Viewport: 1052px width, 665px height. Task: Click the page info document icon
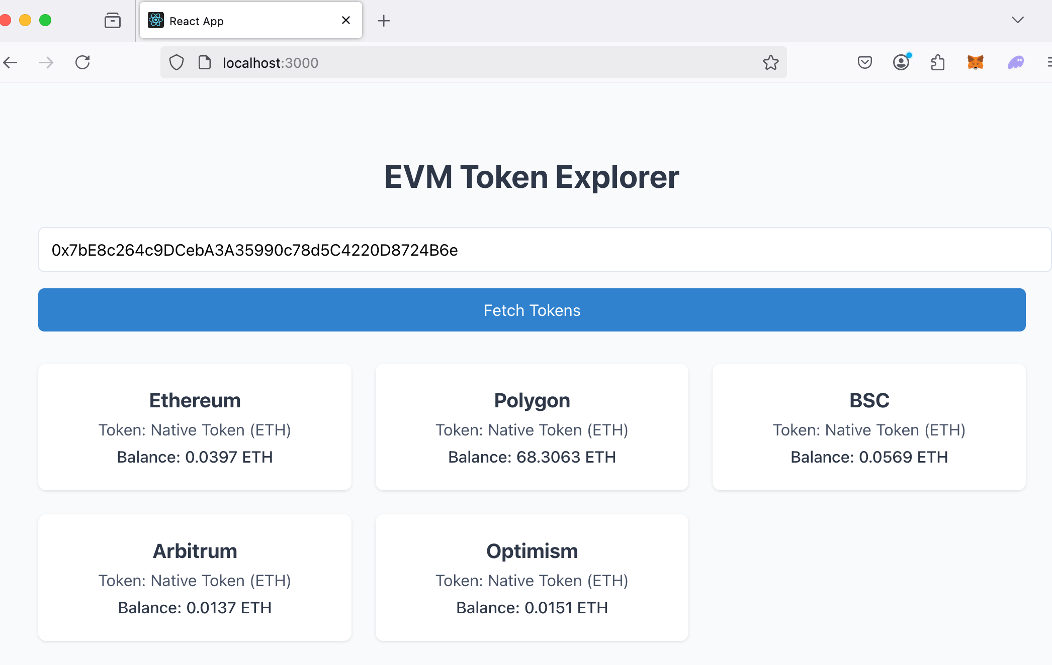tap(205, 63)
